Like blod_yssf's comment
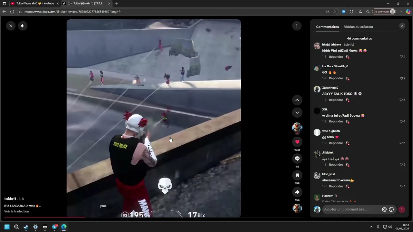This screenshot has width=413, height=232. pyautogui.click(x=402, y=186)
